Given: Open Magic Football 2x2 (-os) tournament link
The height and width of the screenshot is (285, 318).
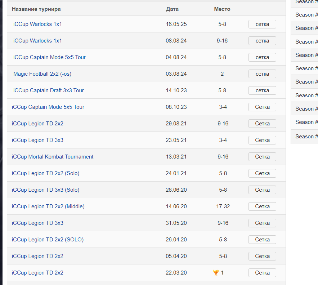Looking at the screenshot, I should tap(42, 74).
